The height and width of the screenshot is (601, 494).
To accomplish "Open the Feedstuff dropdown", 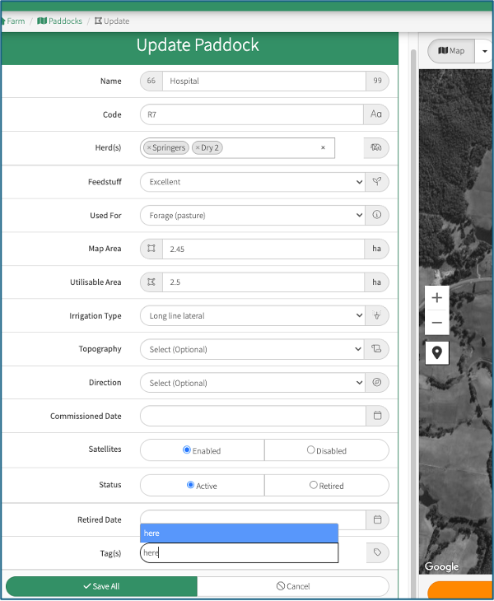I will 251,182.
